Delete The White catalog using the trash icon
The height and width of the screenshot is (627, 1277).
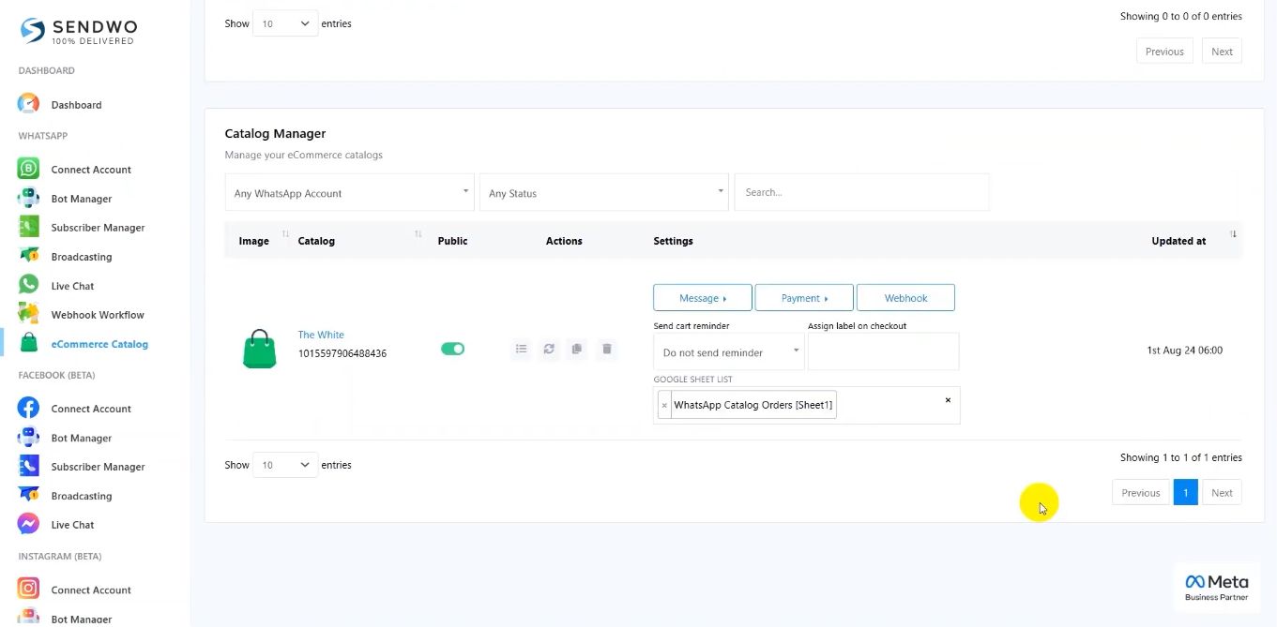(607, 349)
